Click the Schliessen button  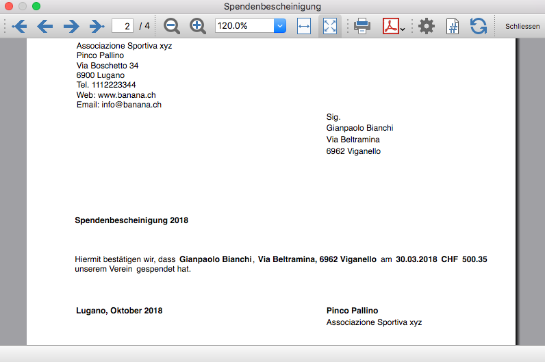click(522, 27)
